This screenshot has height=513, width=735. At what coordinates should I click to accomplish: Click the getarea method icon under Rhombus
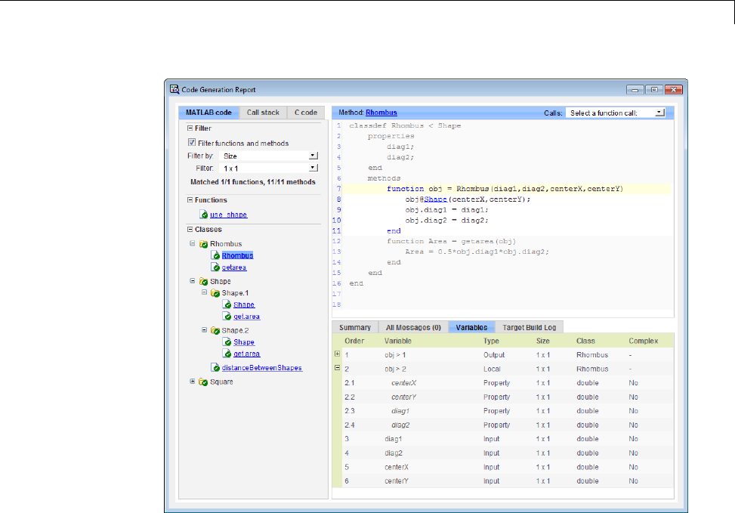[x=216, y=267]
